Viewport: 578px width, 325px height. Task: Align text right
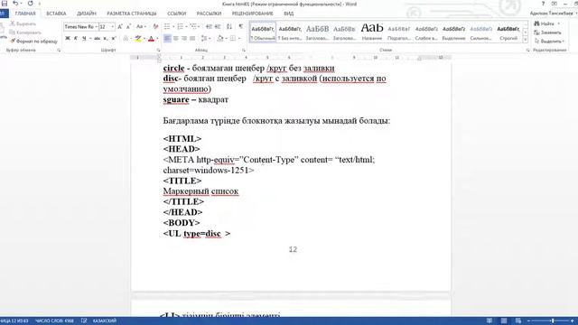(x=184, y=38)
